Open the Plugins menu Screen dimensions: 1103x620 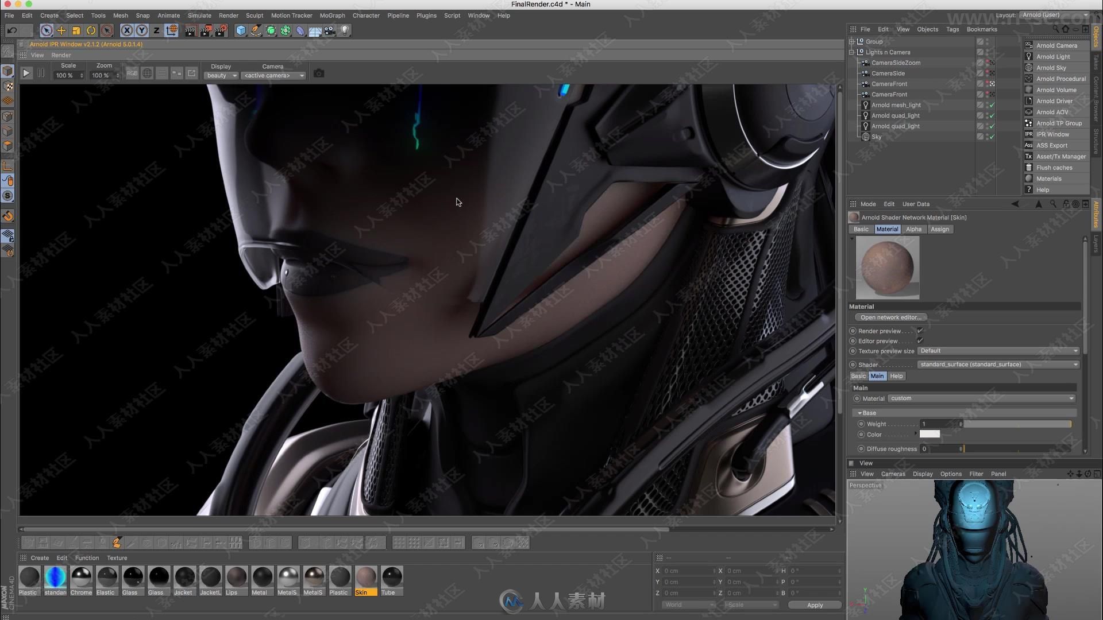[426, 15]
